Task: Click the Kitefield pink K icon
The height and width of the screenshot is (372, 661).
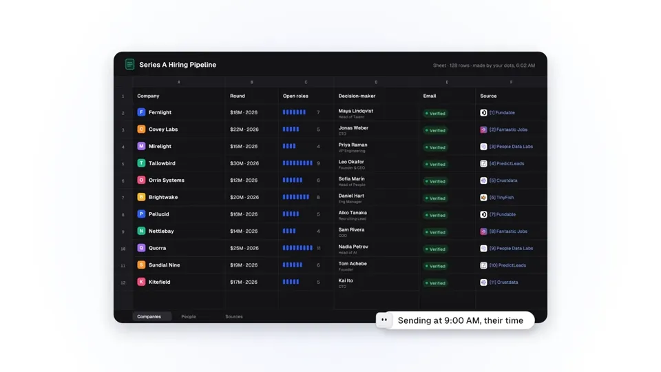Action: (141, 282)
